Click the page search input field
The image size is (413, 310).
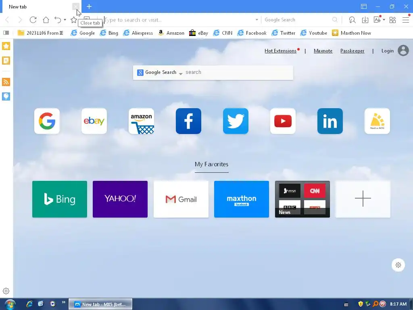(x=238, y=72)
